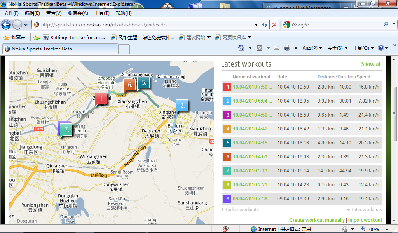This screenshot has height=233, width=398.
Task: Click map marker 5 teal flag
Action: click(144, 83)
